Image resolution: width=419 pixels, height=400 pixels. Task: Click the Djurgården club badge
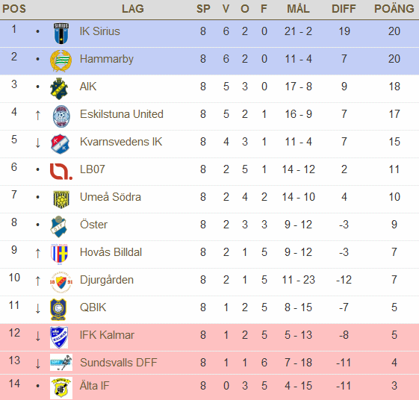[61, 282]
